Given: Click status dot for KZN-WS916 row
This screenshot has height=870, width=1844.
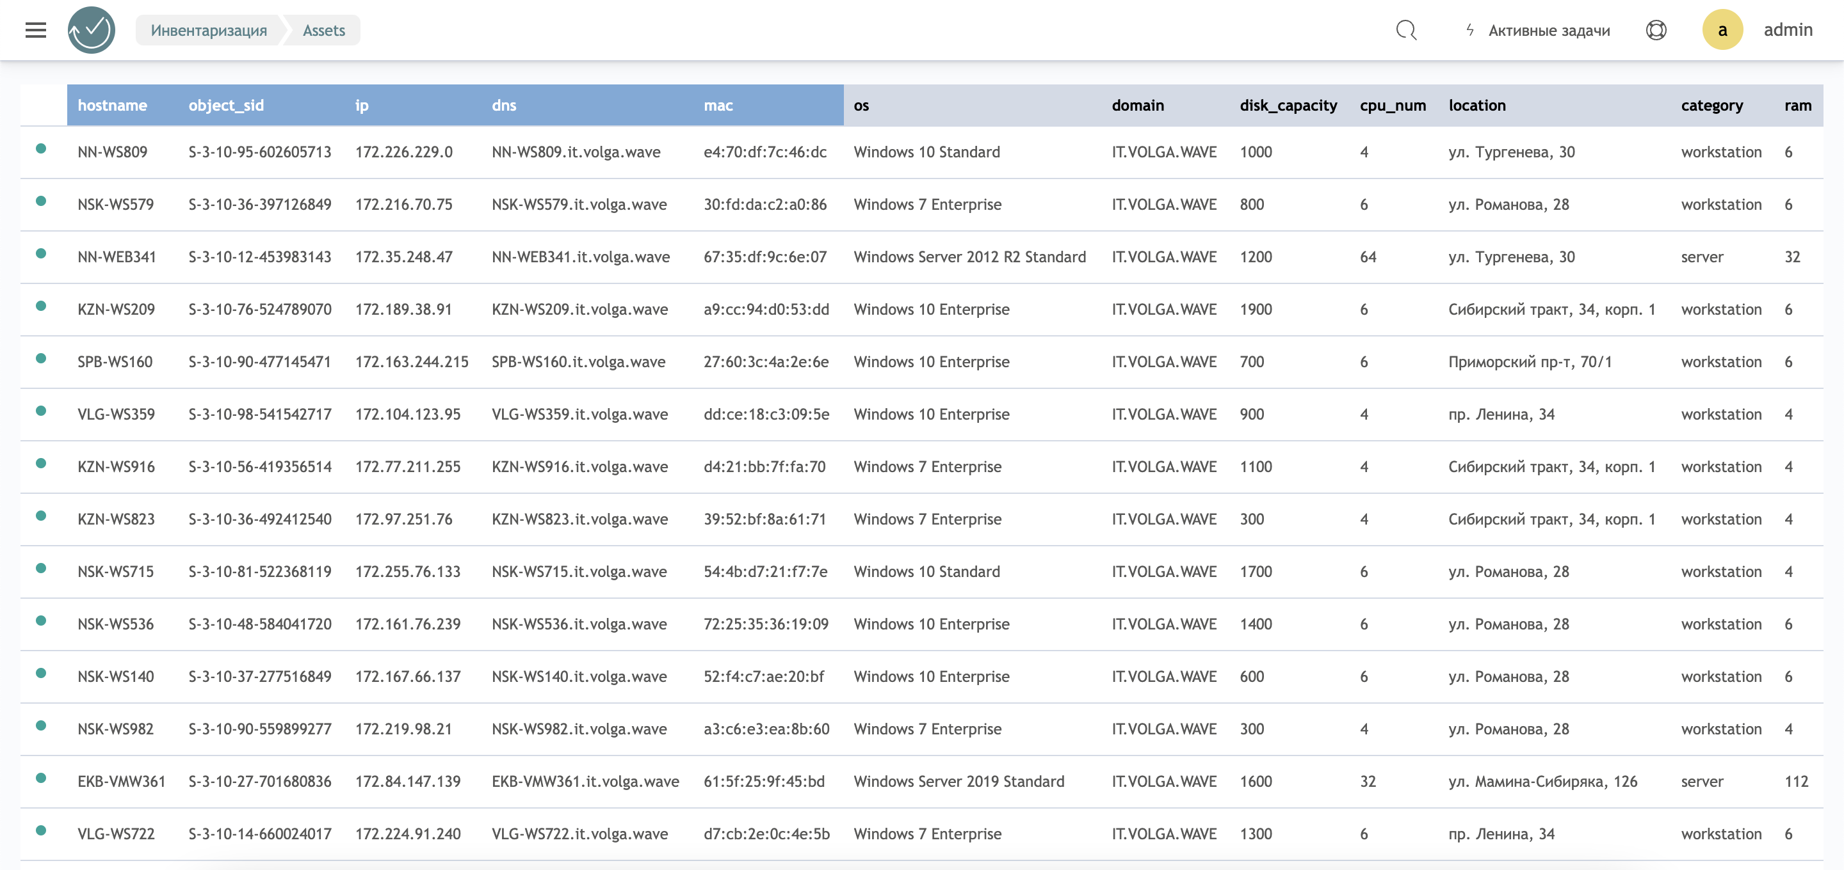Looking at the screenshot, I should (42, 464).
